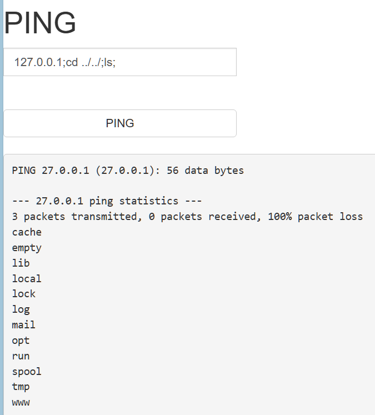Select the 'empty' directory entry in output

(x=27, y=248)
